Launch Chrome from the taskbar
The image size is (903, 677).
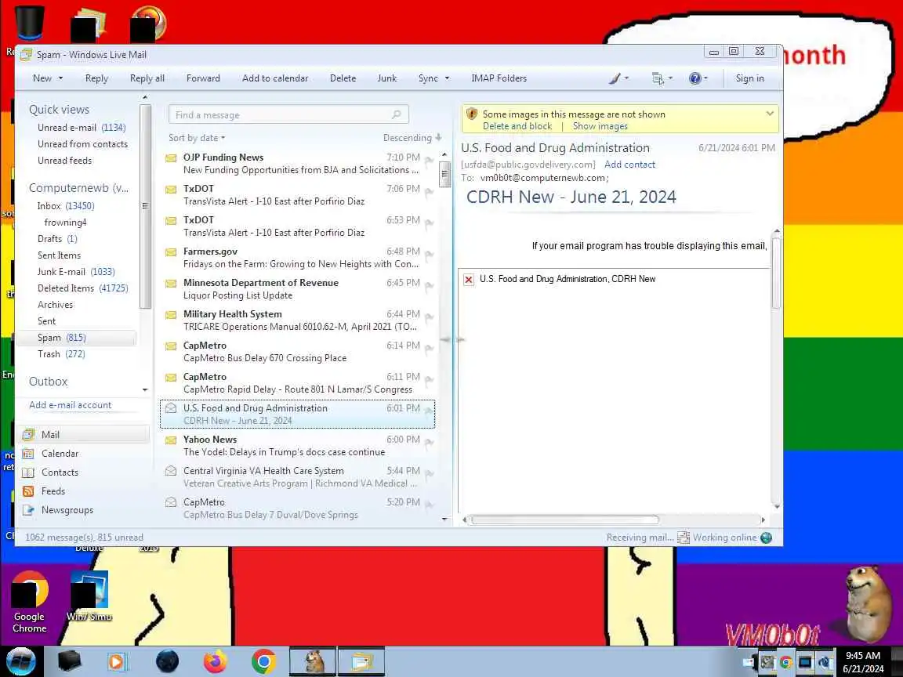tap(263, 661)
